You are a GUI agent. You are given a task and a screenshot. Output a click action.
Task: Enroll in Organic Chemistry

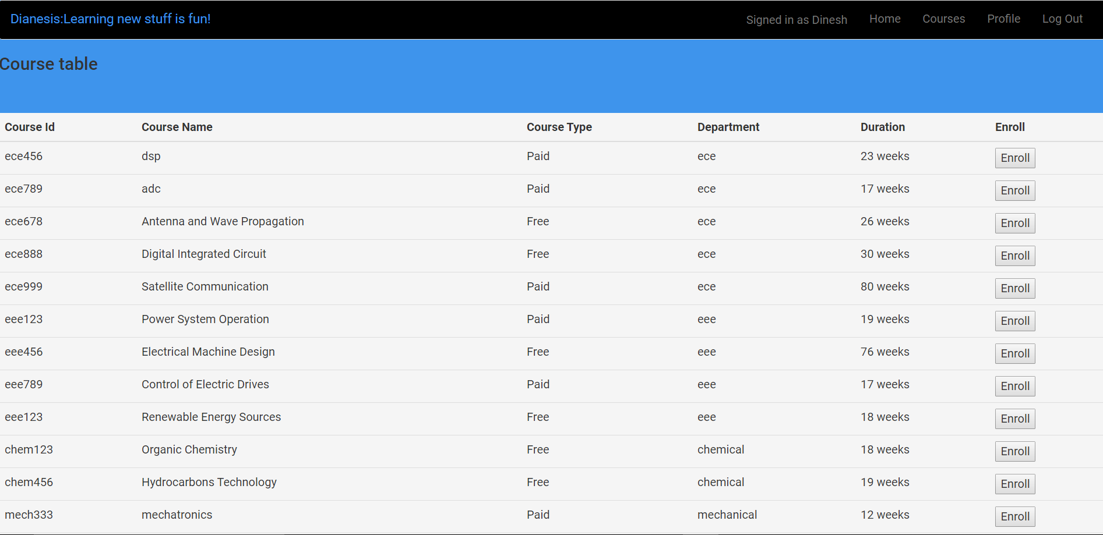tap(1015, 451)
